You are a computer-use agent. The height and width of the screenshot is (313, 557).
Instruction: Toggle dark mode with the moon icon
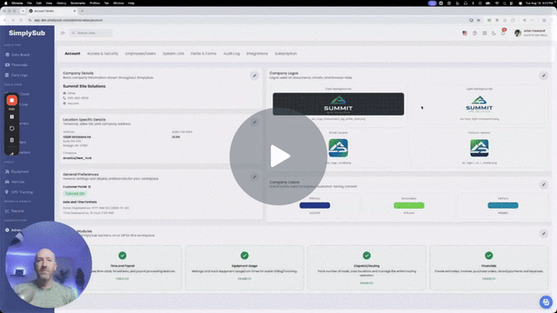(x=493, y=33)
